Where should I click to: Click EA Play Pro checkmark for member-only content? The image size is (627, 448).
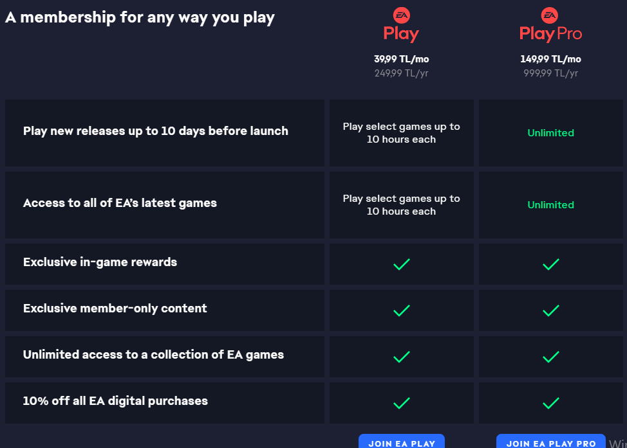(x=551, y=310)
